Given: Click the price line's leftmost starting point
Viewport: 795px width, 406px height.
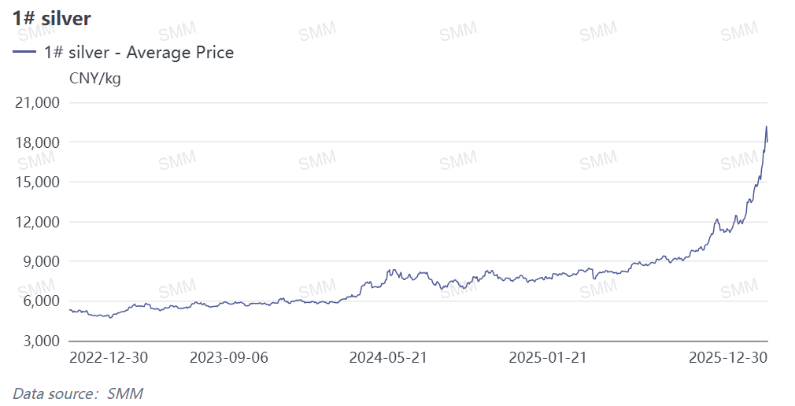Looking at the screenshot, I should [x=71, y=310].
